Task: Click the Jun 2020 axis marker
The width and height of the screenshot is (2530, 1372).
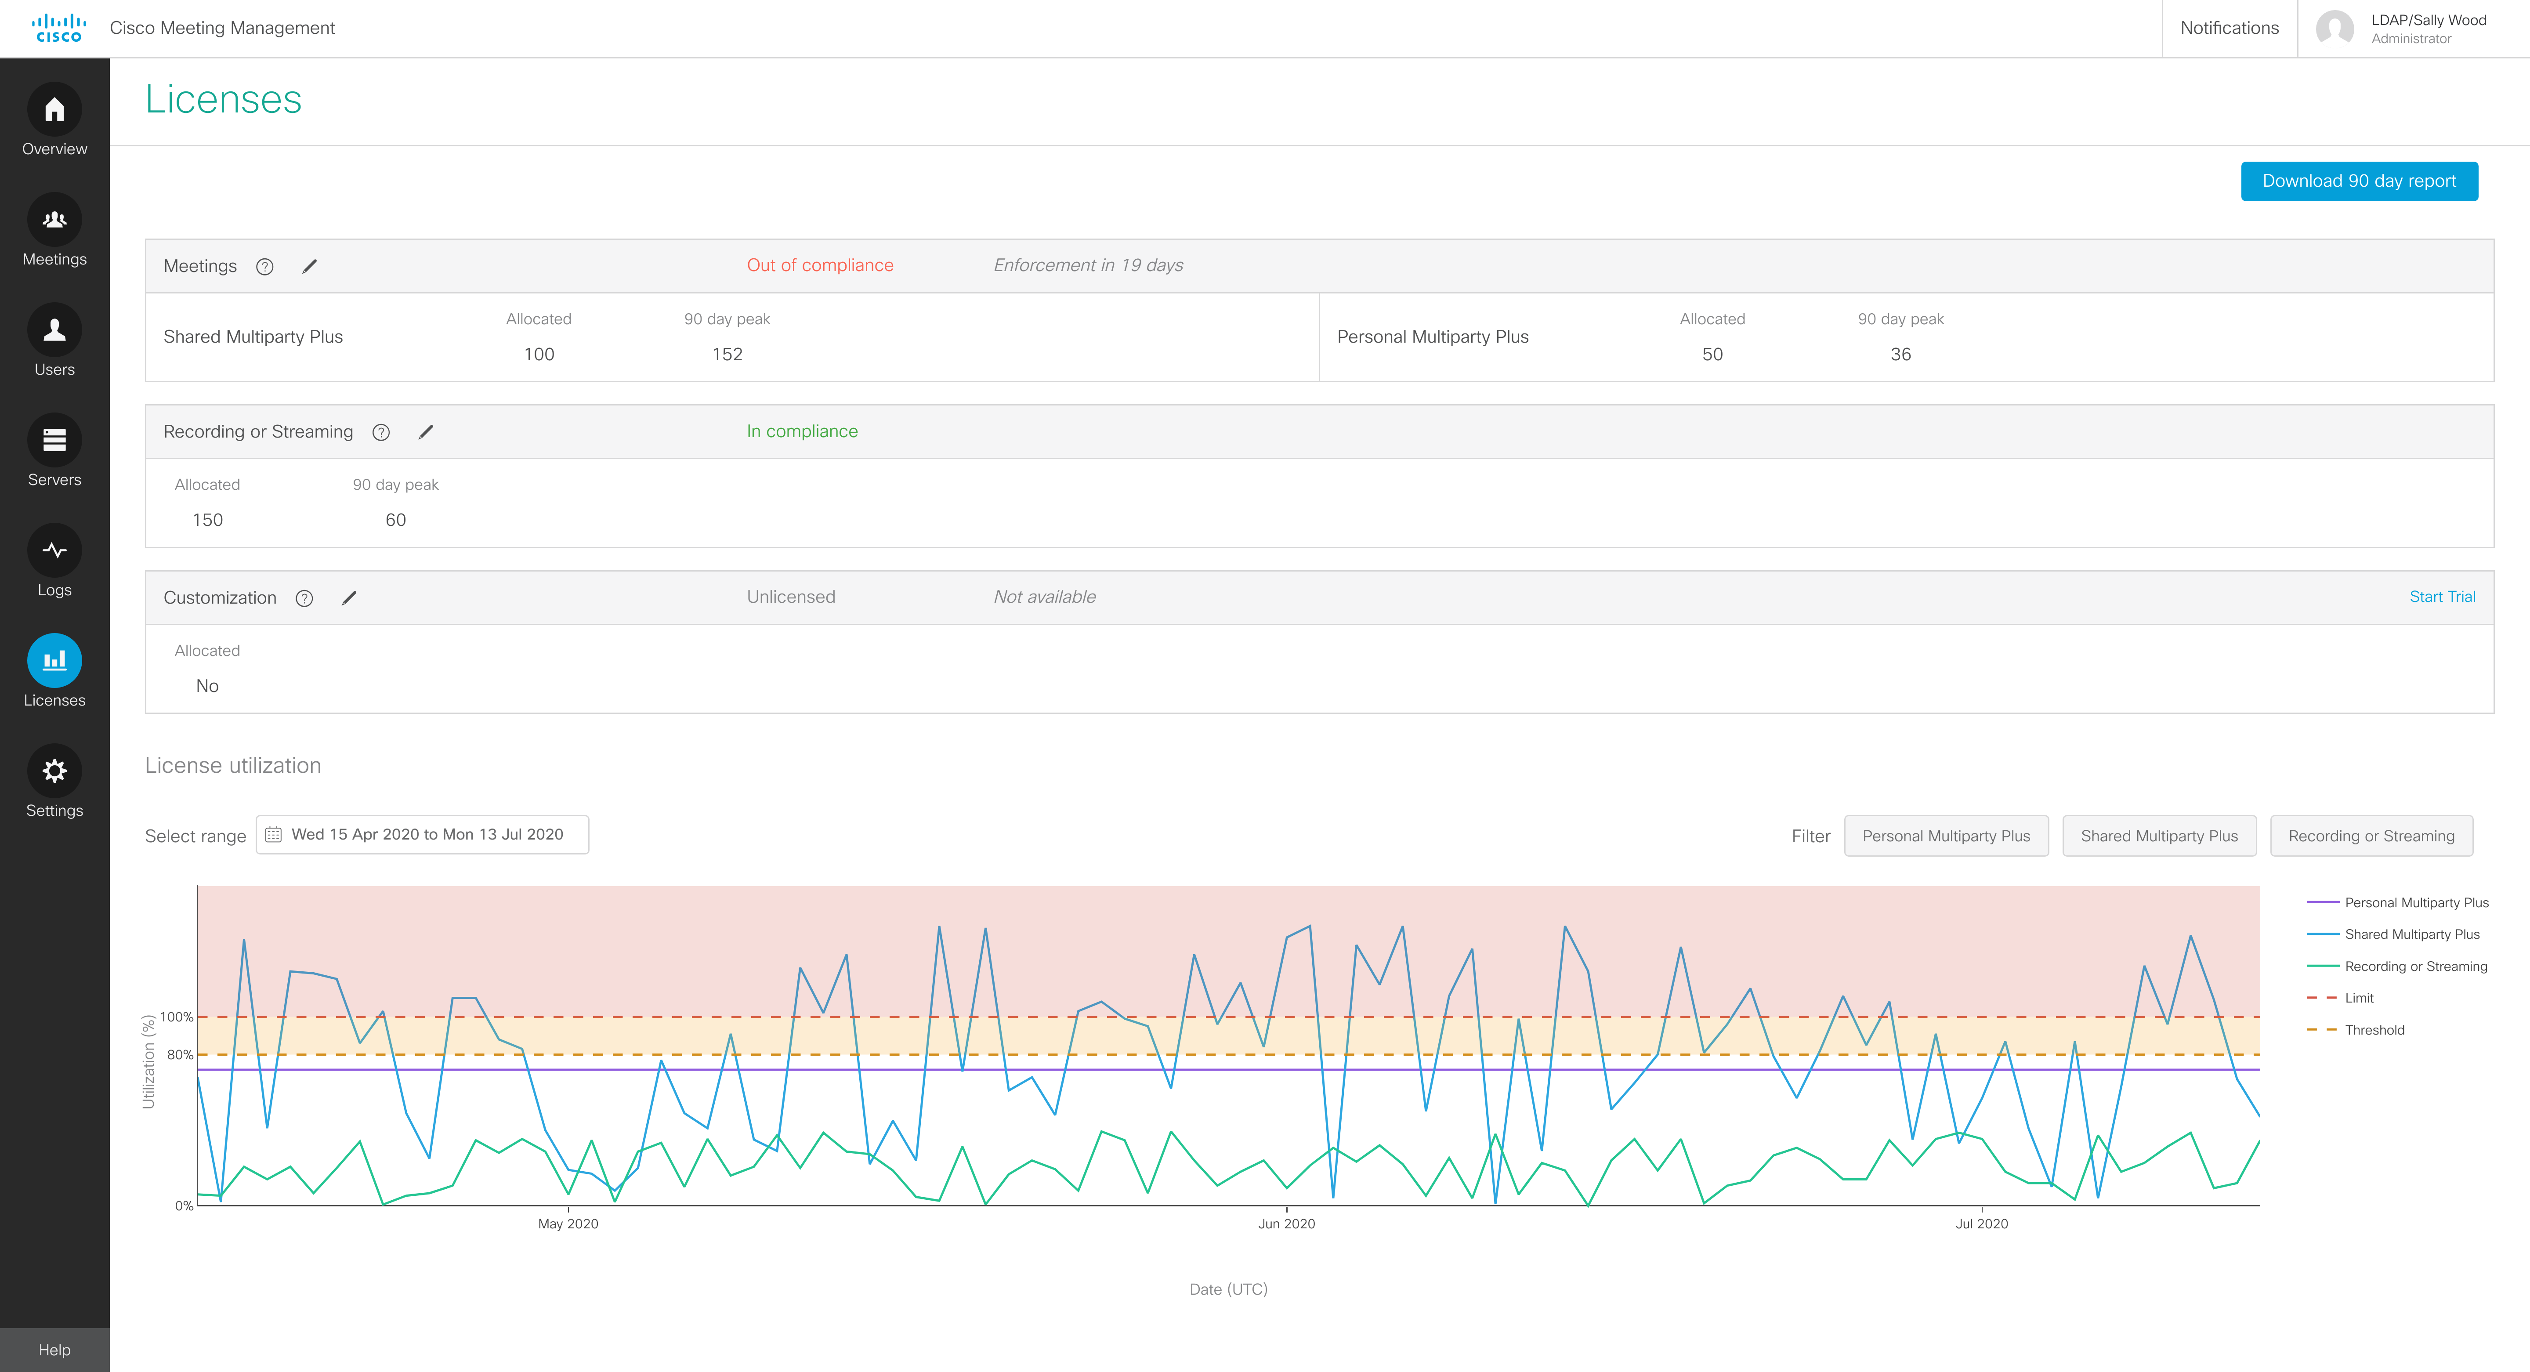Action: coord(1287,1224)
